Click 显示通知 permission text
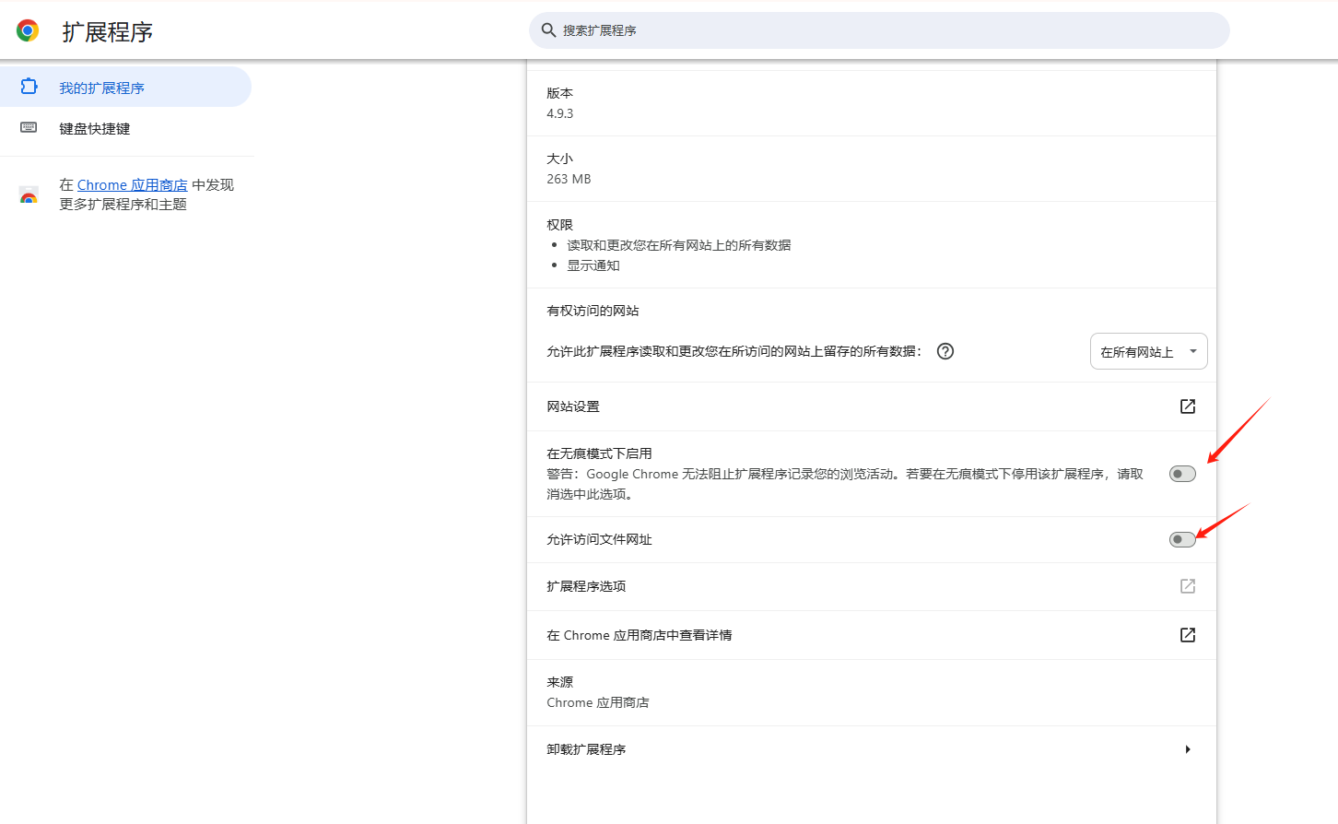 pos(593,265)
